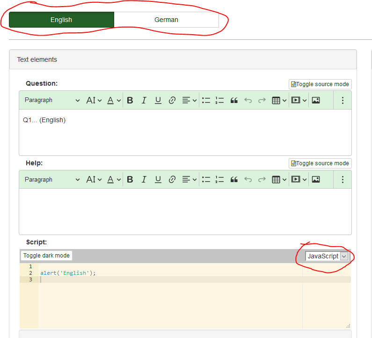Toggle source mode for Help field
Image resolution: width=372 pixels, height=338 pixels.
coord(320,163)
